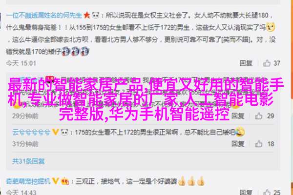Like the comment with 37 likes

point(267,63)
